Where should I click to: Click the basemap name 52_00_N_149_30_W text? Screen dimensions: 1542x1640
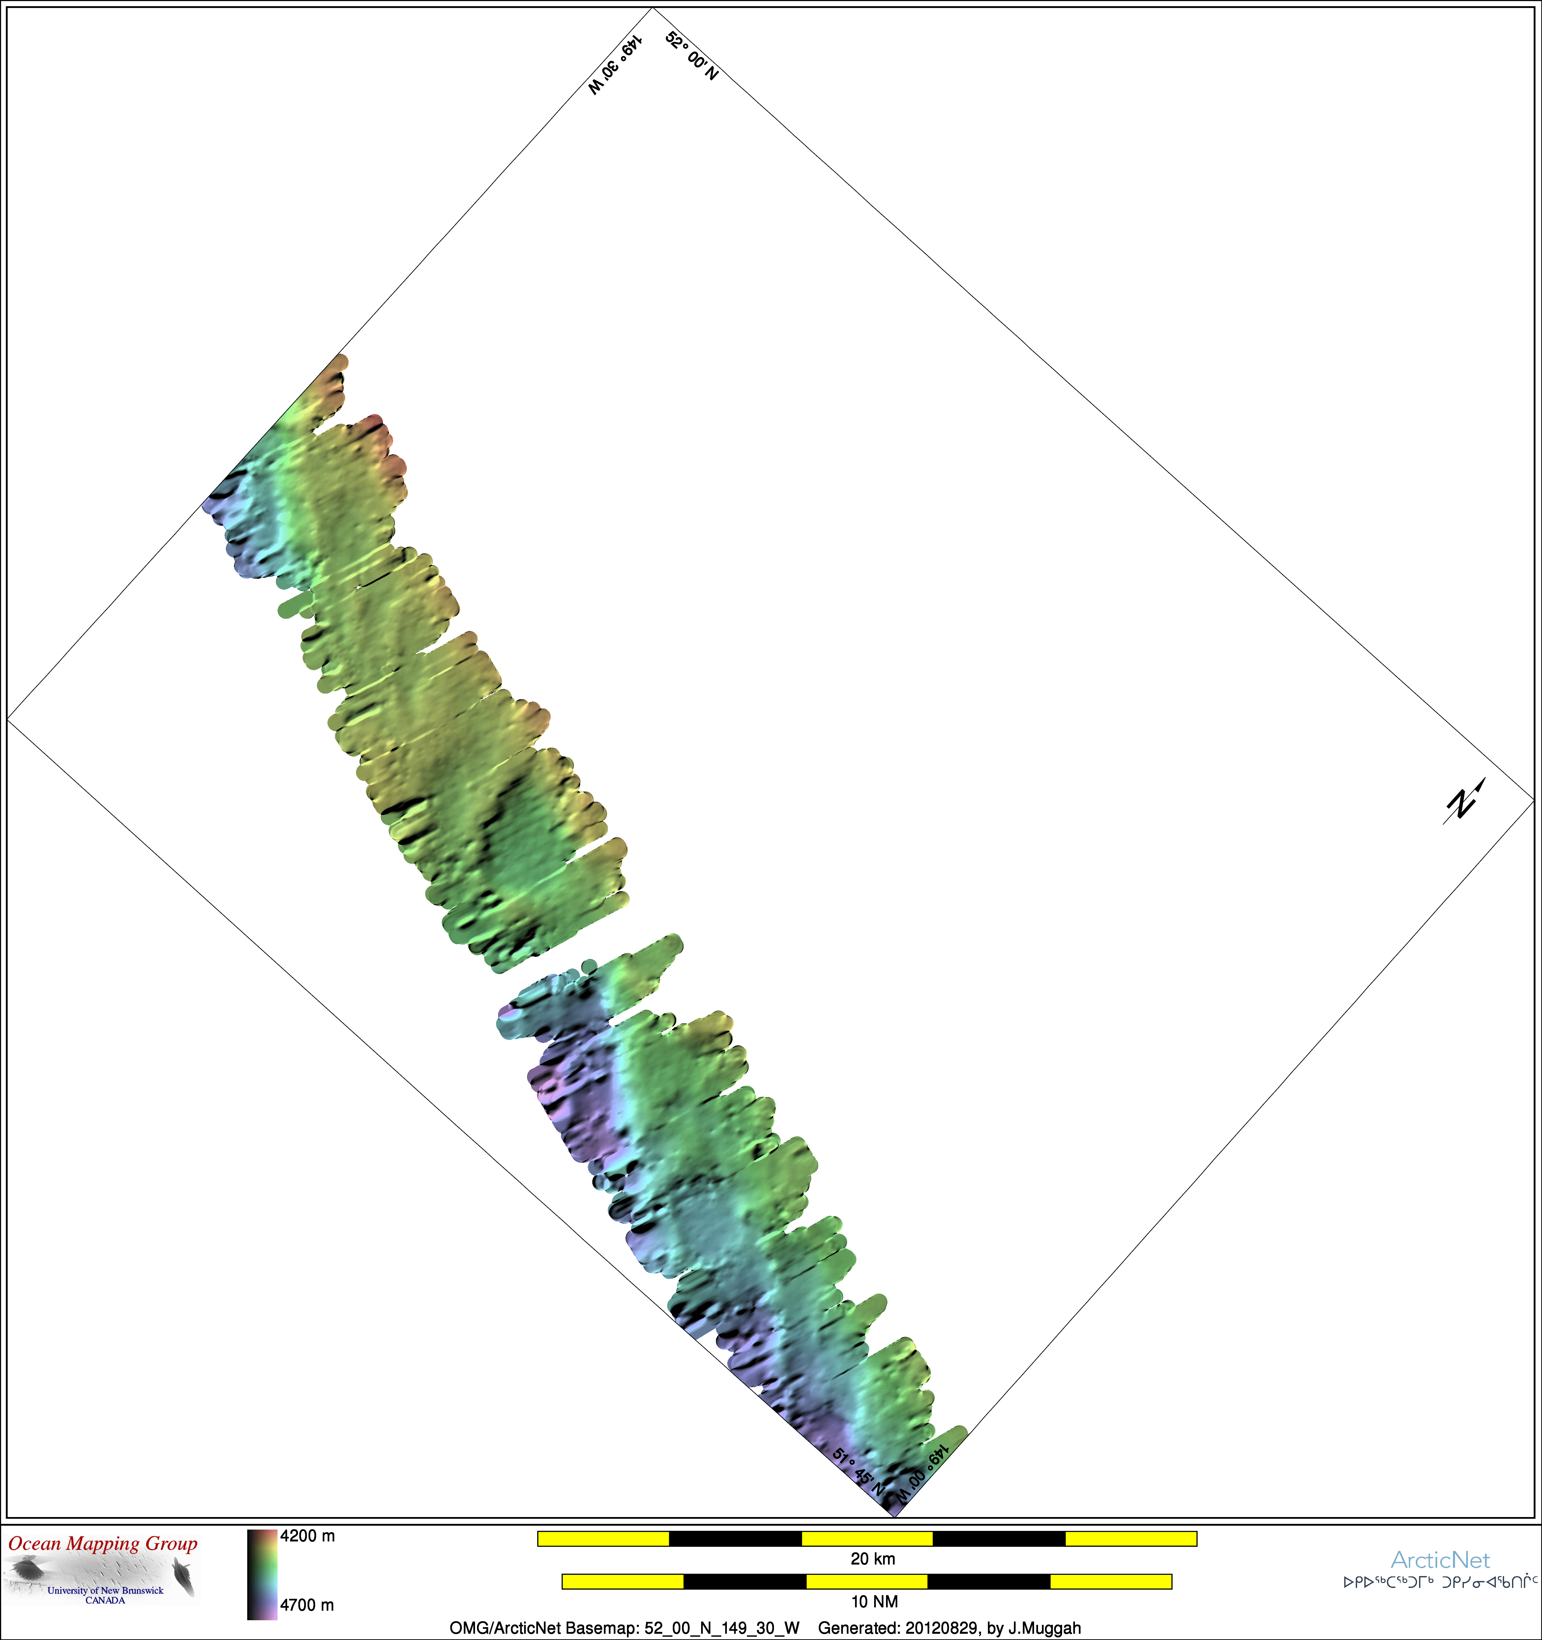pyautogui.click(x=722, y=1627)
